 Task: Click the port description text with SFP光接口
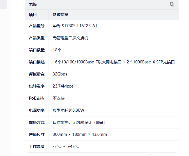pyautogui.click(x=114, y=62)
